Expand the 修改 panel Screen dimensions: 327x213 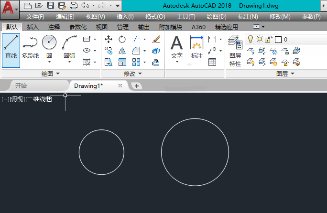[133, 74]
